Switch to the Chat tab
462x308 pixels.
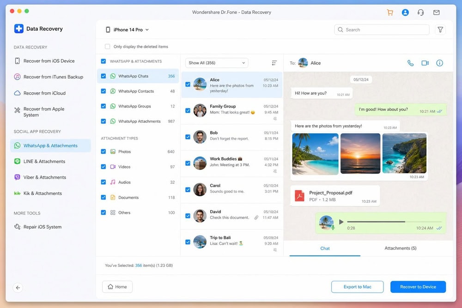coord(325,248)
